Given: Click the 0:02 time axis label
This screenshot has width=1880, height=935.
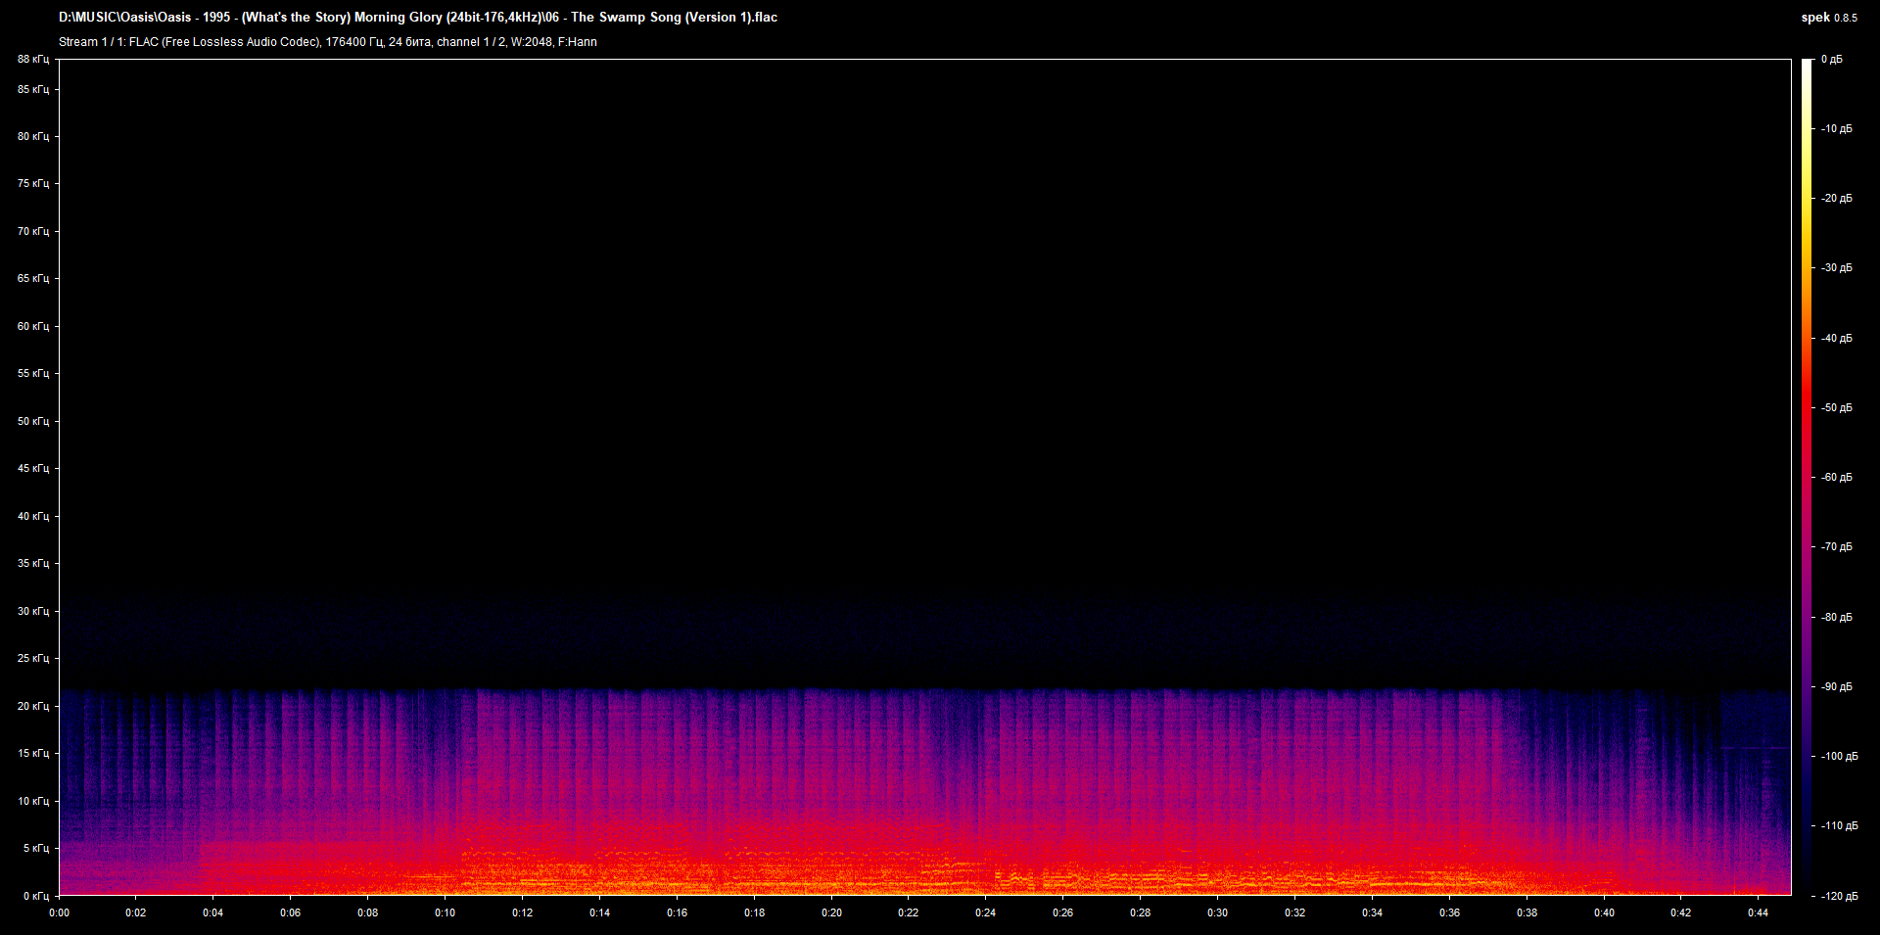Looking at the screenshot, I should (x=136, y=913).
